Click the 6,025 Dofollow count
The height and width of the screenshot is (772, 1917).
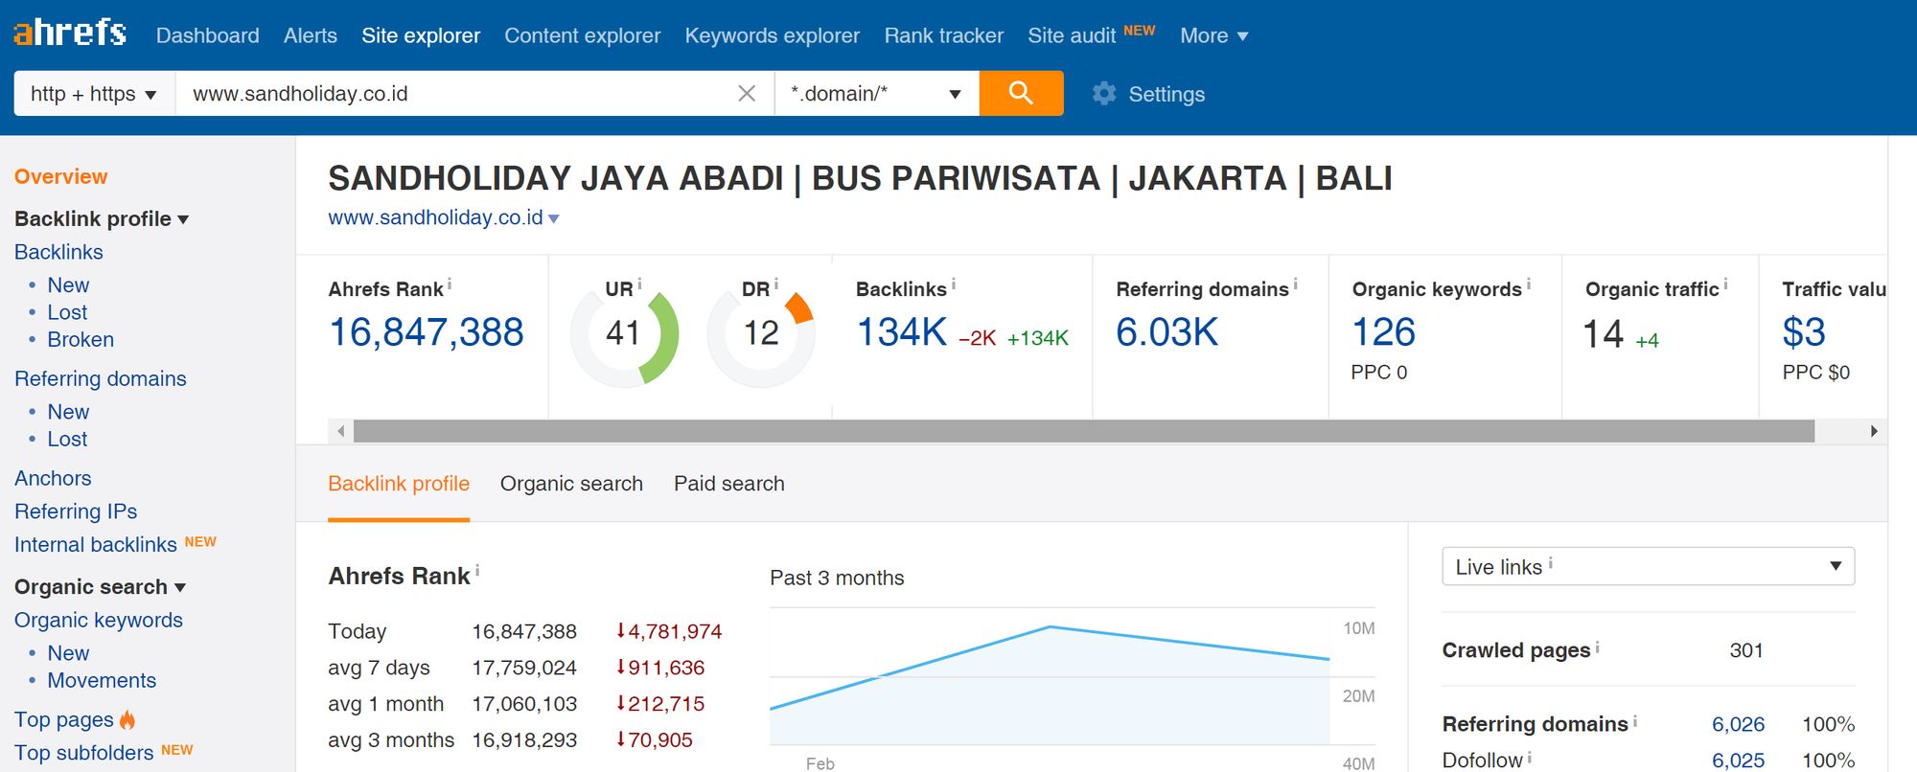click(x=1738, y=761)
